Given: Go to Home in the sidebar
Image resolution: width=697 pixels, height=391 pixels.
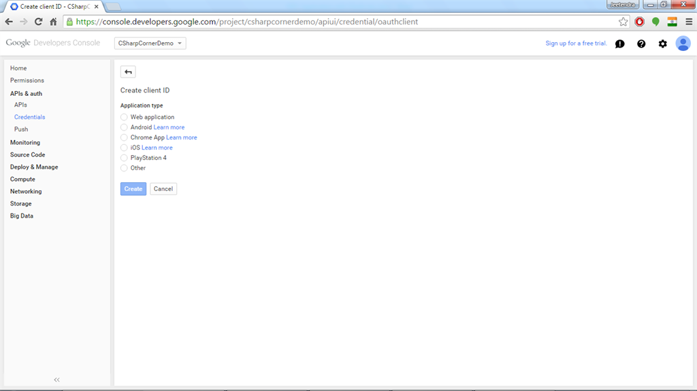Looking at the screenshot, I should coord(18,68).
